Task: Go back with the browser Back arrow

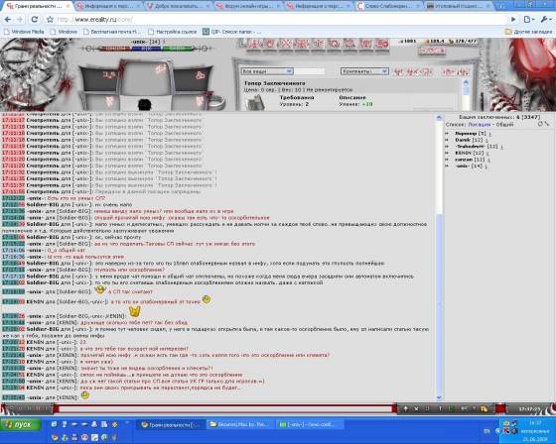Action: [x=8, y=20]
